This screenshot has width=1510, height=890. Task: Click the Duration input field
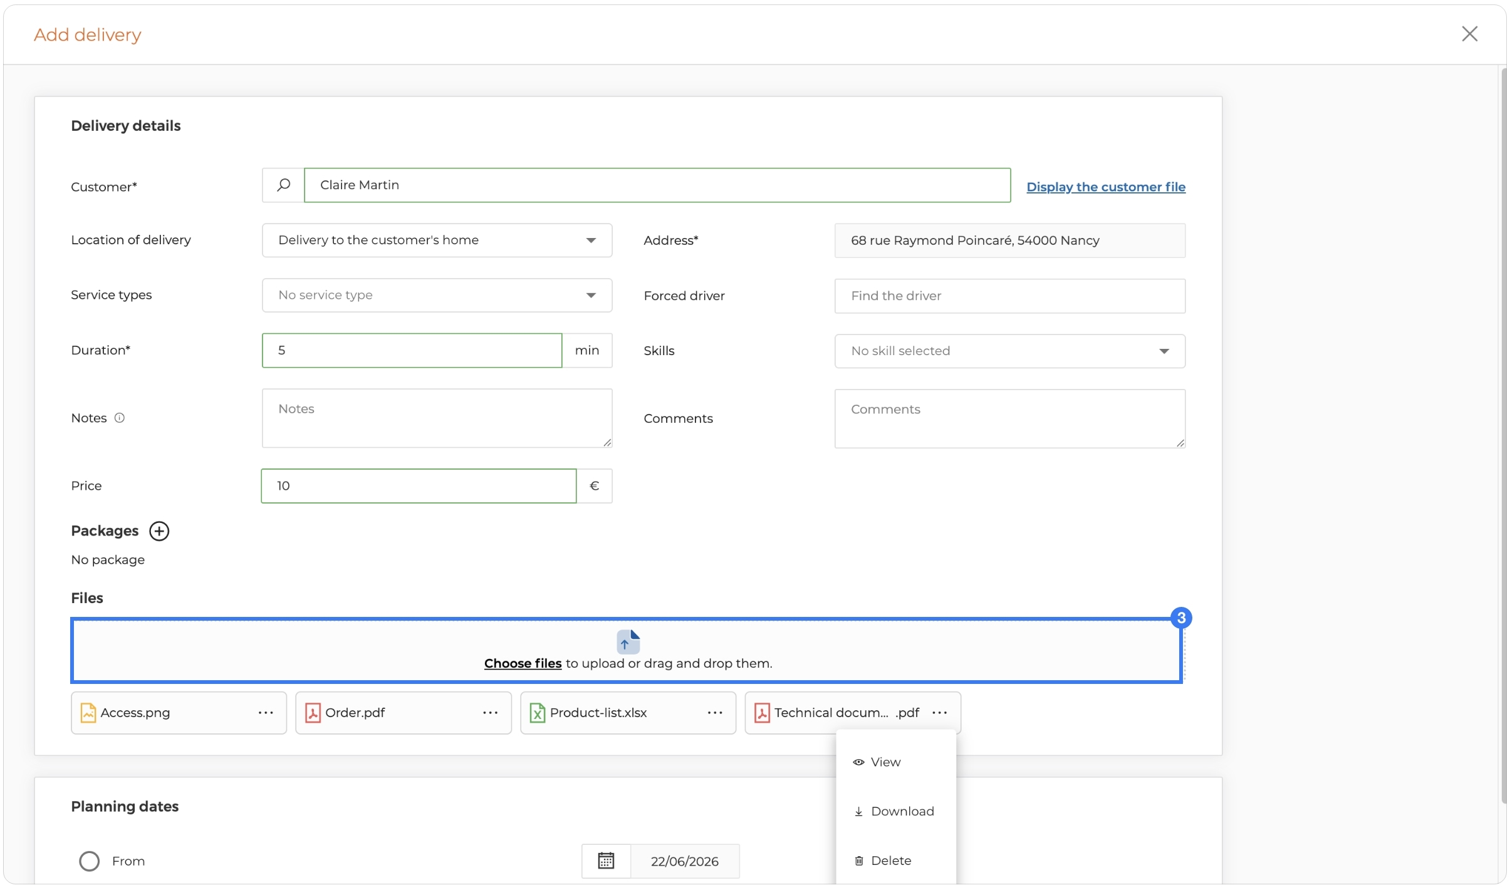412,351
